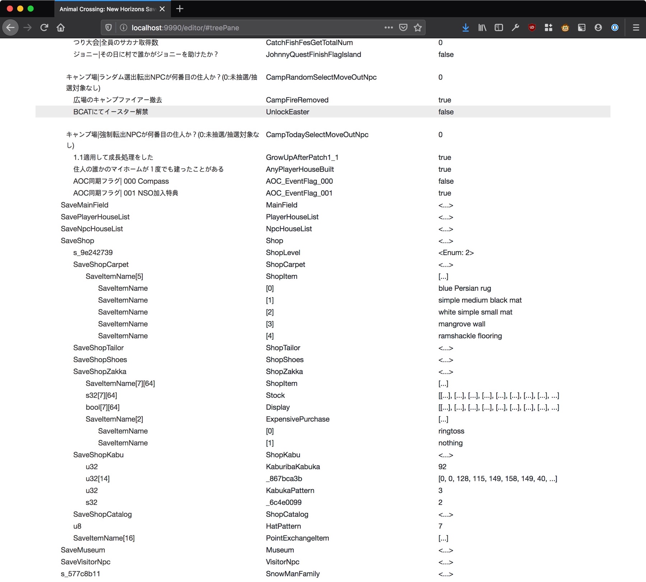Screen dimensions: 646x582
Task: Open the Library bookshelf icon
Action: click(482, 28)
